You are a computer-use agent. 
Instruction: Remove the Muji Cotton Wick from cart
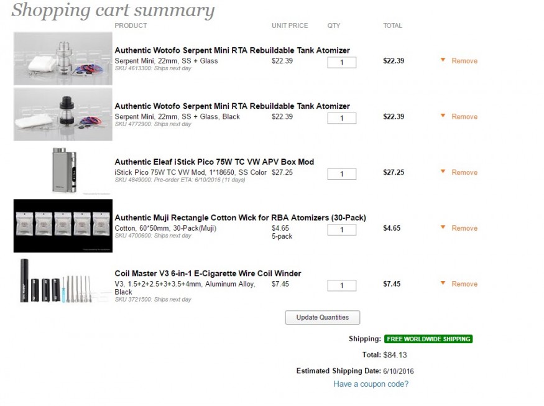point(464,228)
